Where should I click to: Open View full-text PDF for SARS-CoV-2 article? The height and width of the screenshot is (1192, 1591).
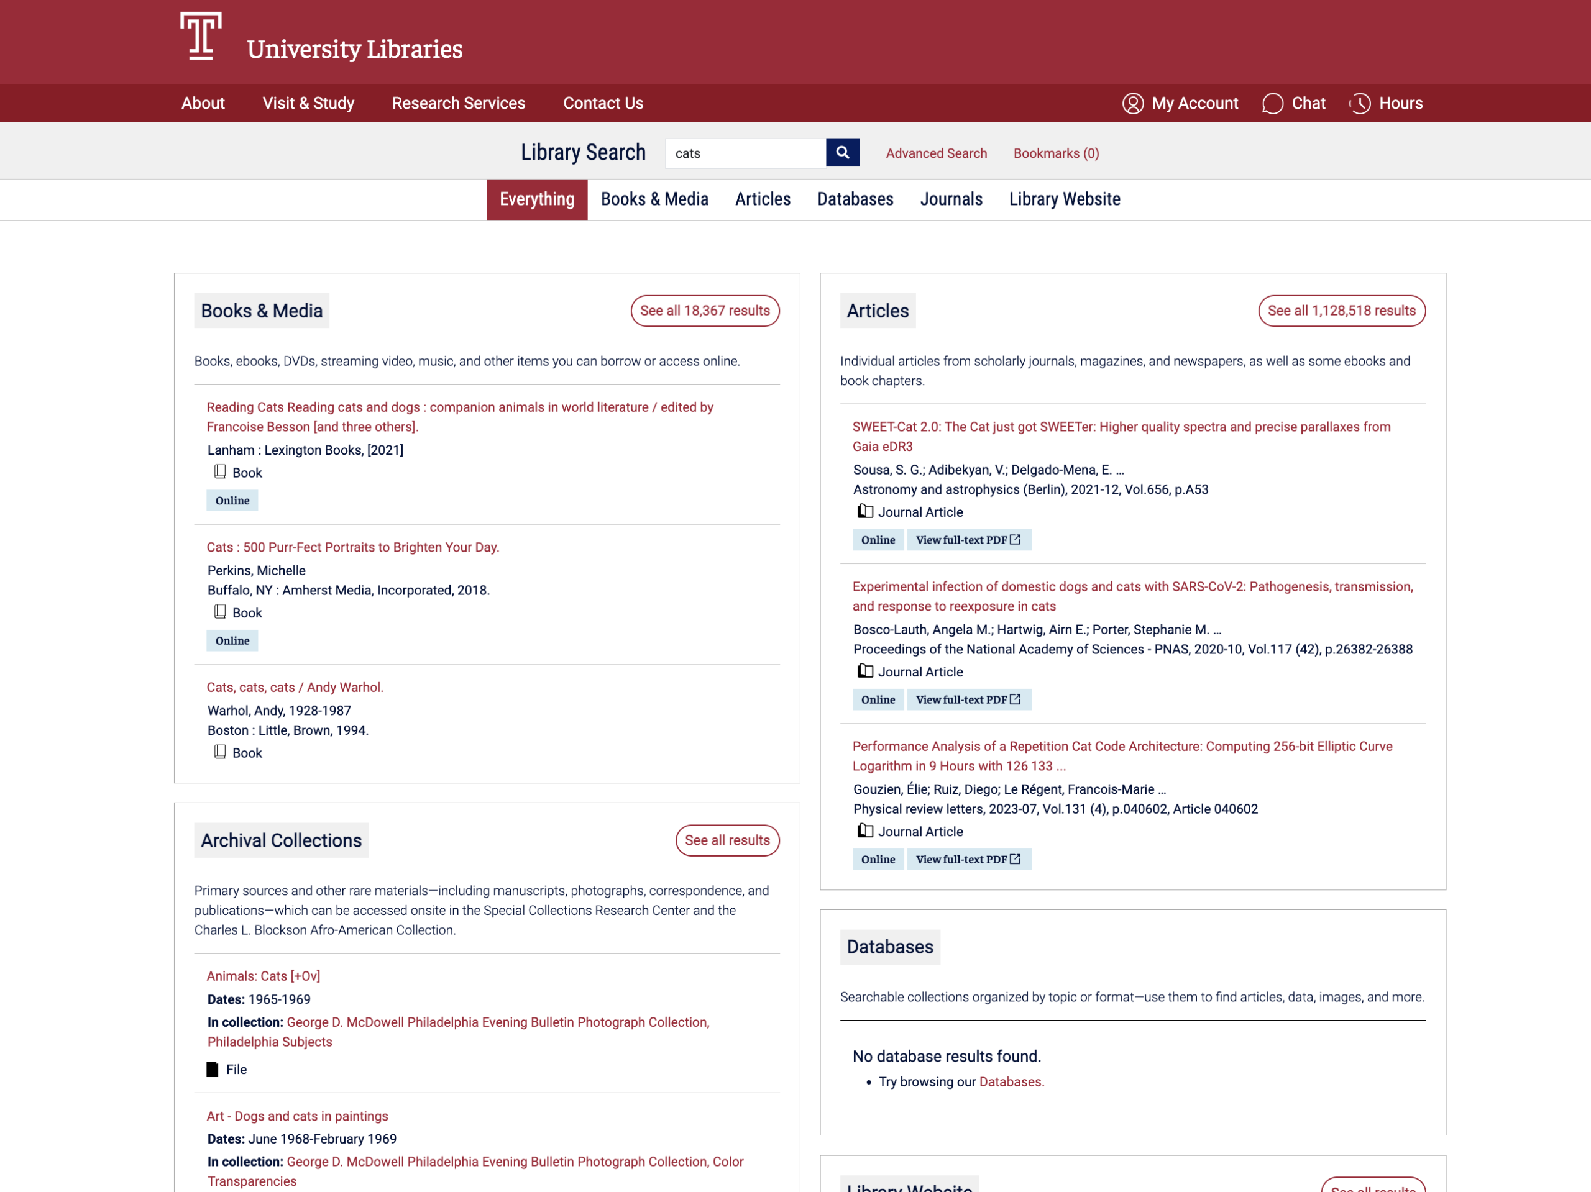tap(968, 699)
